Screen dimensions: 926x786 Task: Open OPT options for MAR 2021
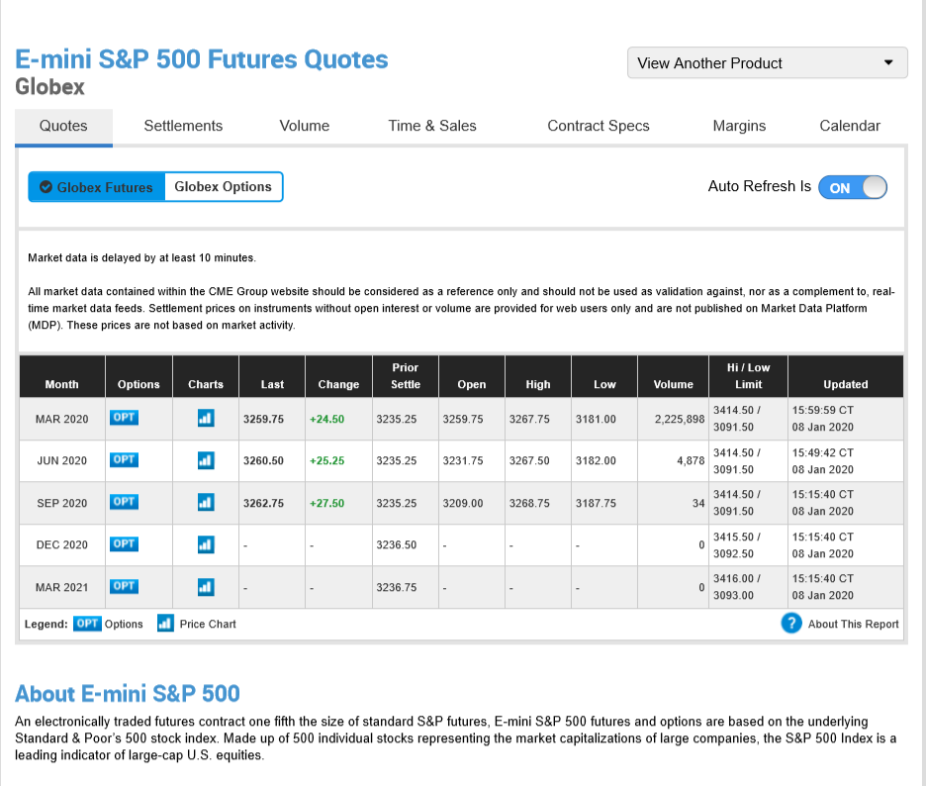click(124, 586)
